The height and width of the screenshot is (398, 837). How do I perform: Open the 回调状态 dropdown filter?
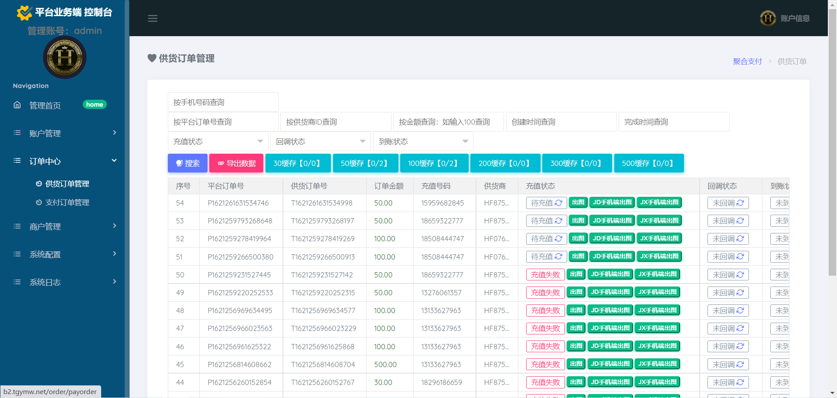[320, 142]
